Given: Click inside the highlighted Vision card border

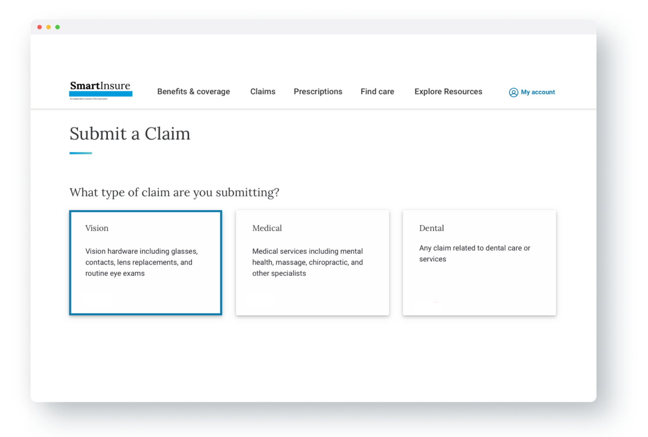Looking at the screenshot, I should pos(145,262).
